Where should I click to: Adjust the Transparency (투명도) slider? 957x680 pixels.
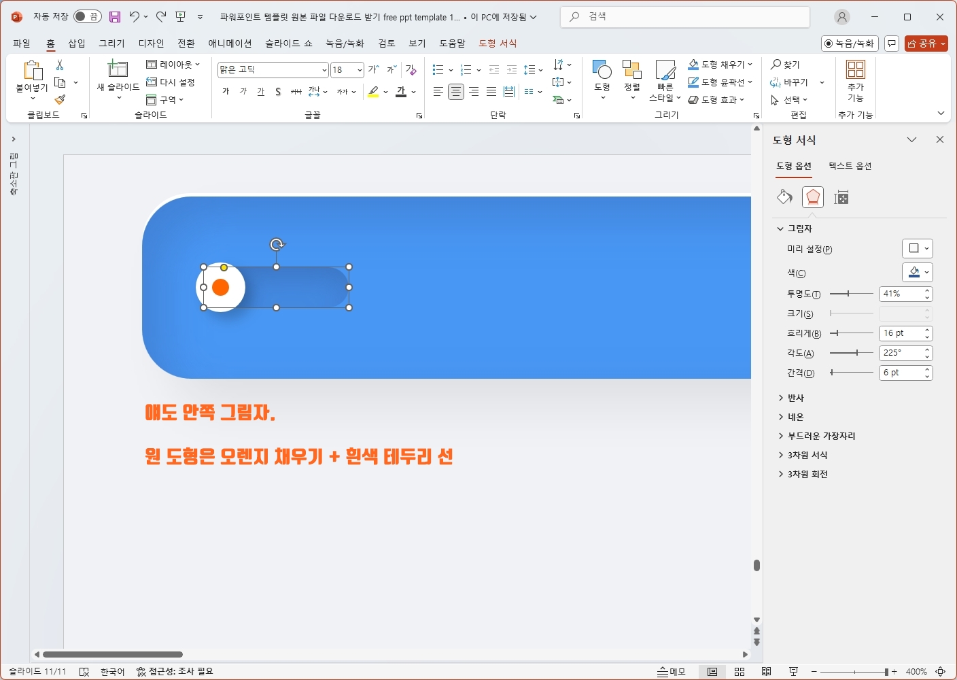(852, 294)
